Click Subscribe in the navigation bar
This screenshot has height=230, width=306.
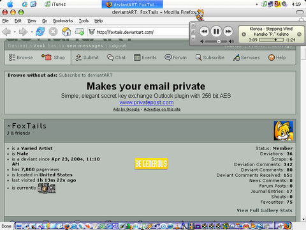coord(210,57)
